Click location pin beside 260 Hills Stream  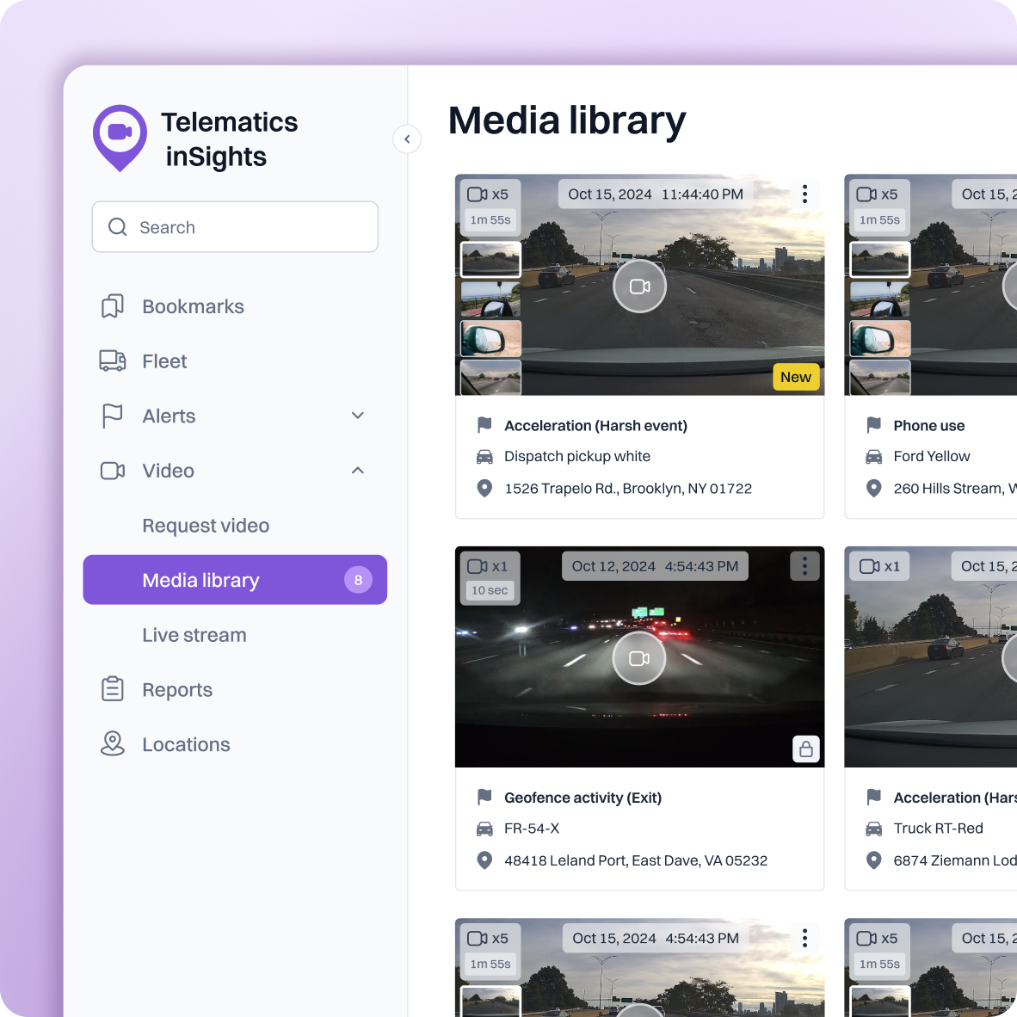coord(873,489)
